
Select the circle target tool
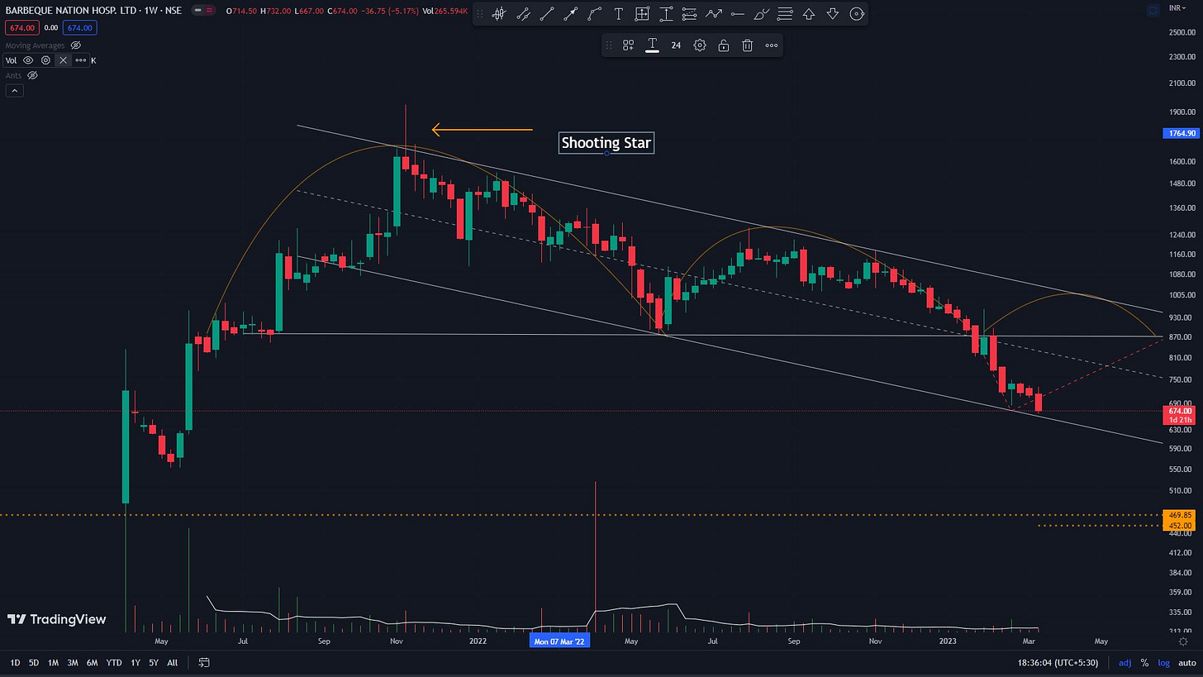(857, 14)
